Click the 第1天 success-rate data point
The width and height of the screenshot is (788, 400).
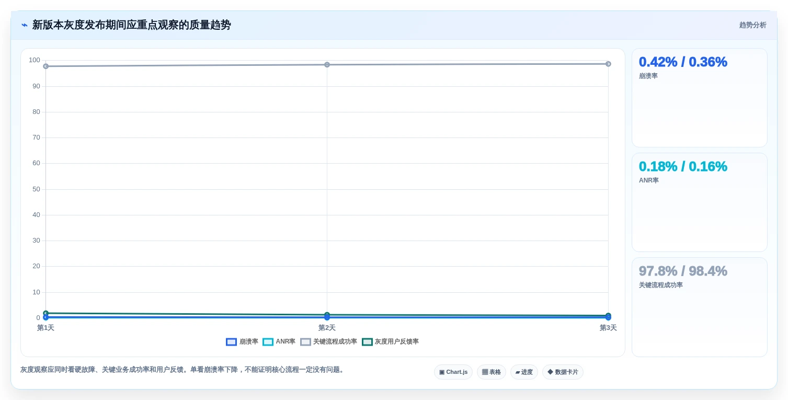pos(46,66)
